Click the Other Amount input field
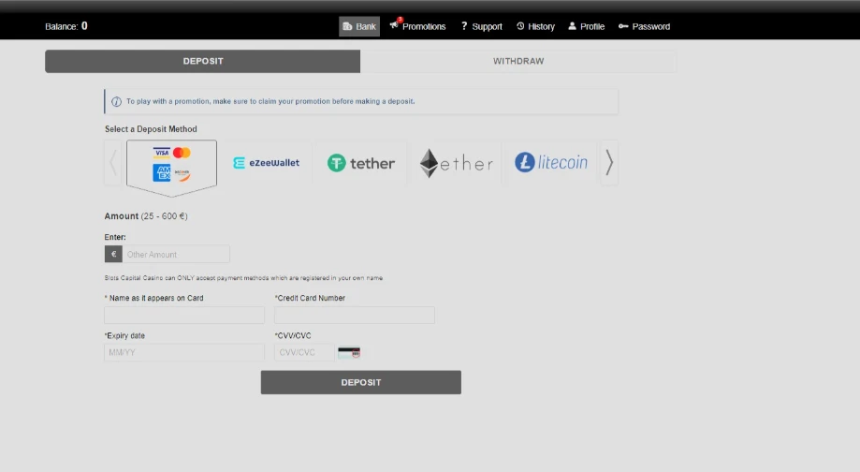This screenshot has height=472, width=860. coord(176,254)
